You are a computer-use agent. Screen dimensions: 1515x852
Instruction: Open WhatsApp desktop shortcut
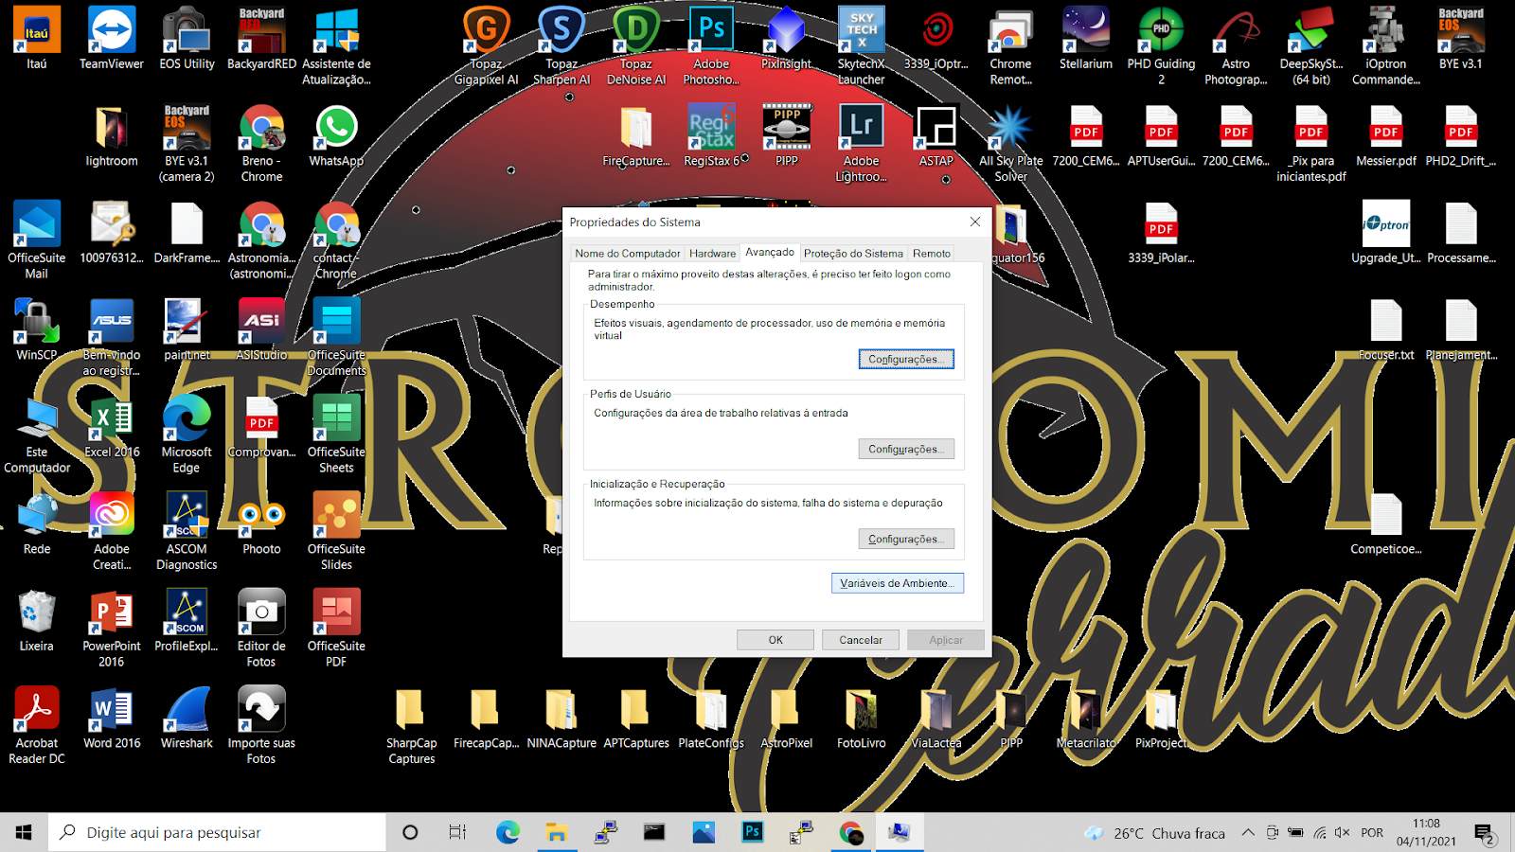336,135
